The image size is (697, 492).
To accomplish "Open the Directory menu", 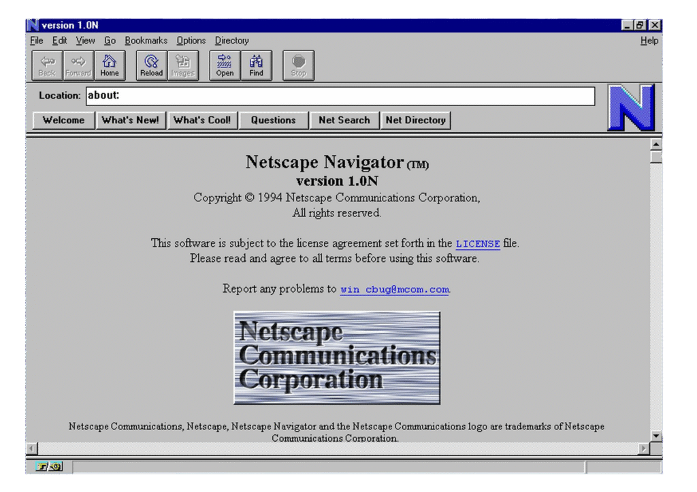I will [231, 40].
